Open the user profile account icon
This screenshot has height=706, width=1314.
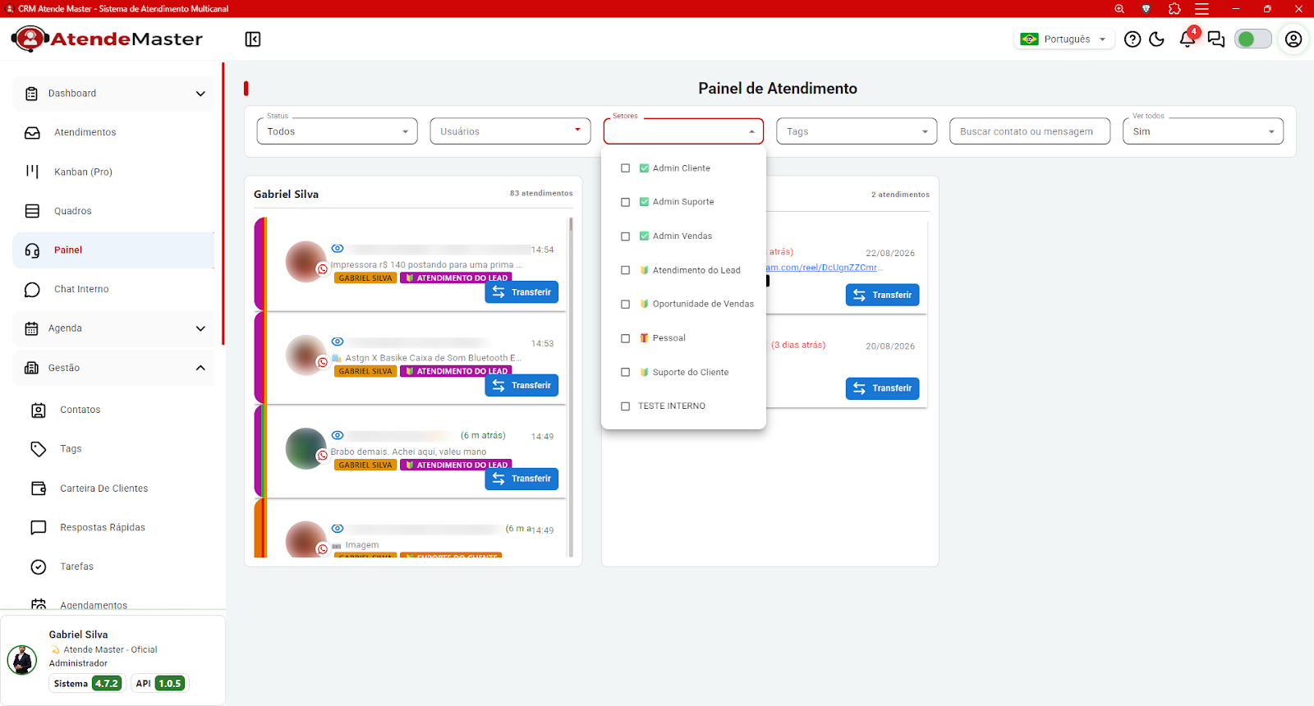click(x=1293, y=39)
